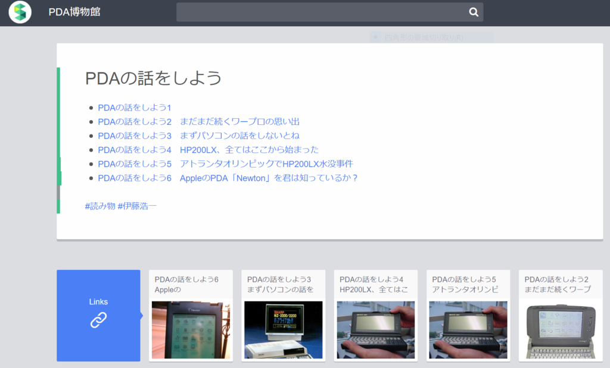This screenshot has height=368, width=610.
Task: Click the HP200LX thumbnail under PDAの話をしよう4
Action: tap(375, 328)
